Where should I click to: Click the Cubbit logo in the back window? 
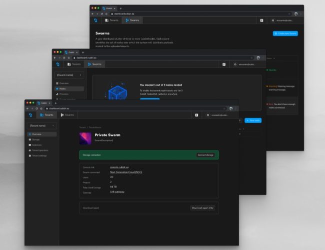tap(96, 20)
